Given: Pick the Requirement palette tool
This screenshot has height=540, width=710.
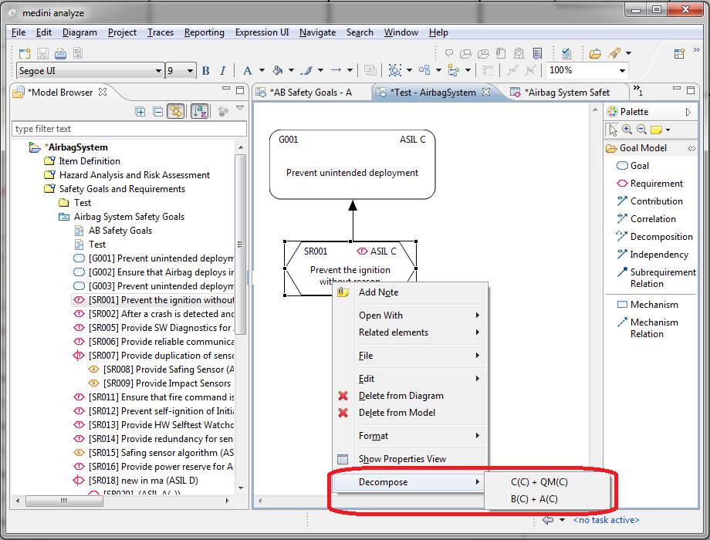Looking at the screenshot, I should coord(656,184).
